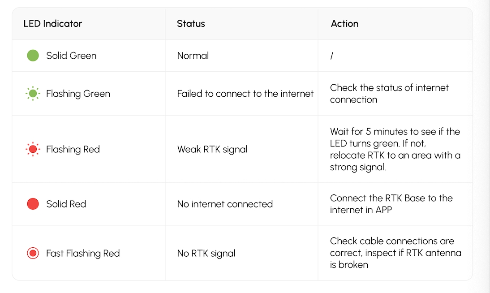Click the Flashing Green label
This screenshot has height=293, width=490.
point(78,94)
